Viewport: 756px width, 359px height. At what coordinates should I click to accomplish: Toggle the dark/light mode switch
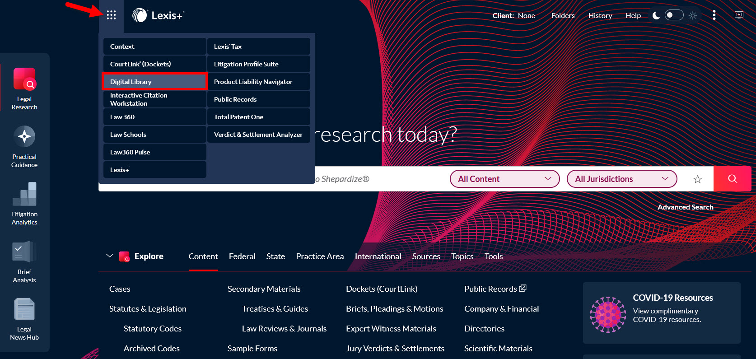click(x=674, y=15)
